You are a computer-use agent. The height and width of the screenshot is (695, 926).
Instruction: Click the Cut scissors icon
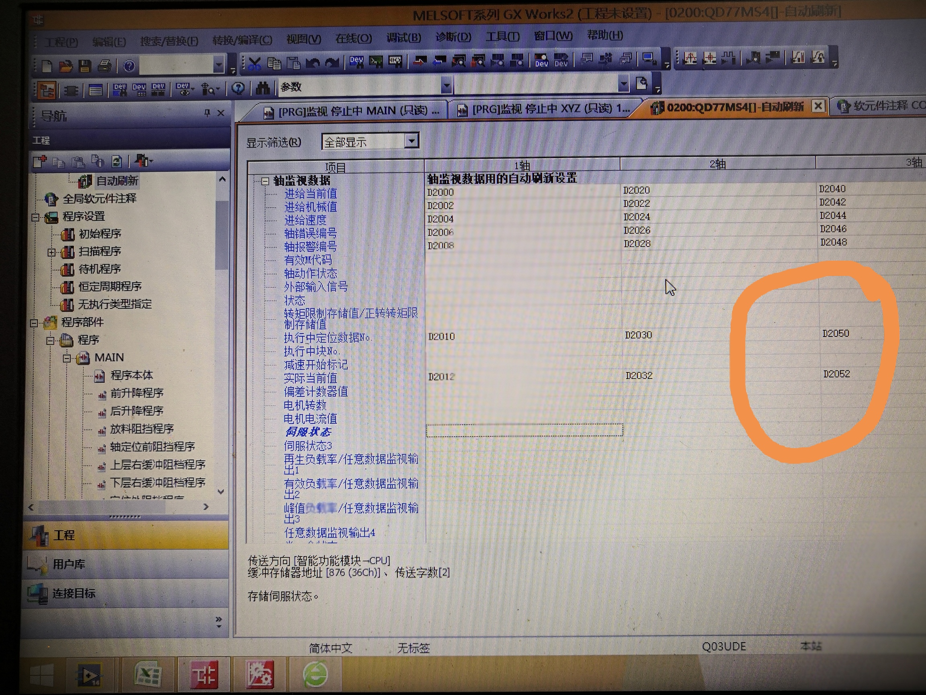click(x=254, y=64)
